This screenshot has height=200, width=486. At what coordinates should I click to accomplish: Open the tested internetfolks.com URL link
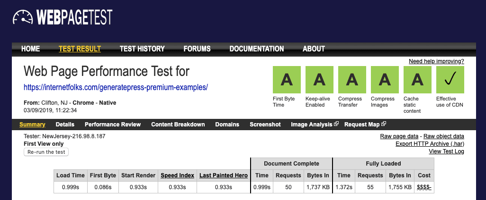coord(116,87)
